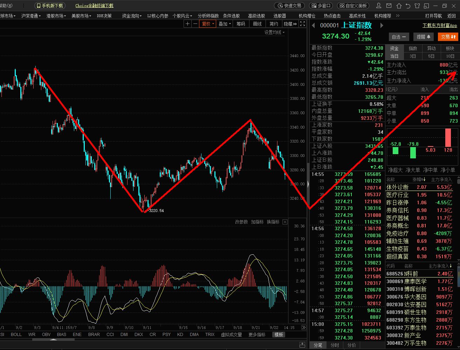Image resolution: width=460 pixels, height=350 pixels.
Task: Open 自定义面板 custom panel
Action: click(353, 6)
